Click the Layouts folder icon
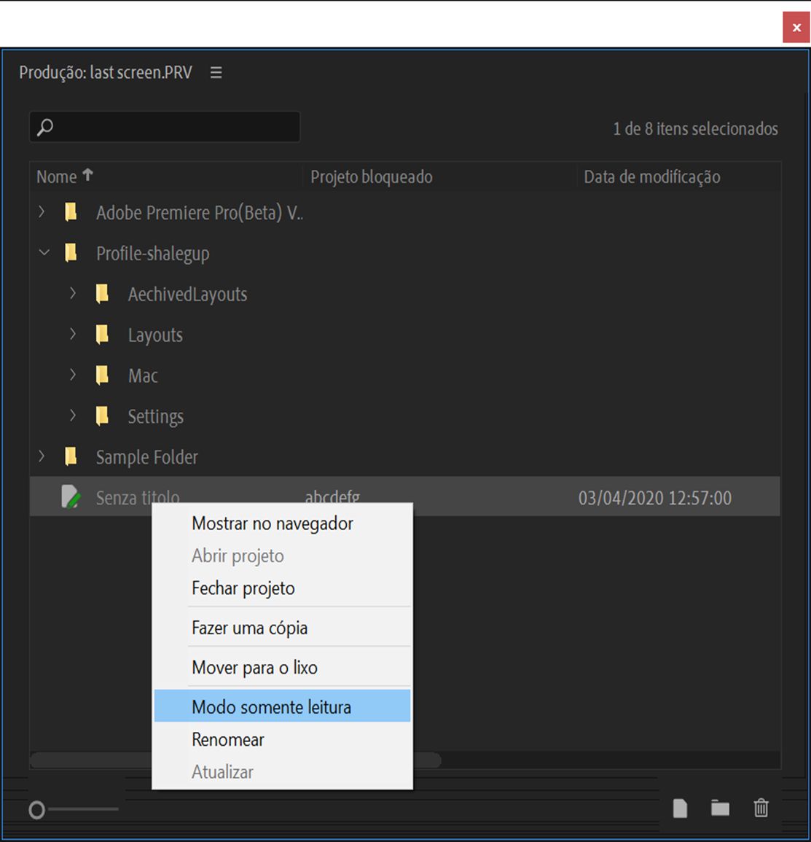The image size is (811, 842). (102, 334)
